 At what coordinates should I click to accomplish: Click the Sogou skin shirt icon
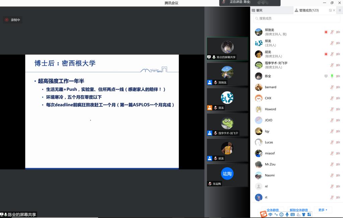coord(303,214)
